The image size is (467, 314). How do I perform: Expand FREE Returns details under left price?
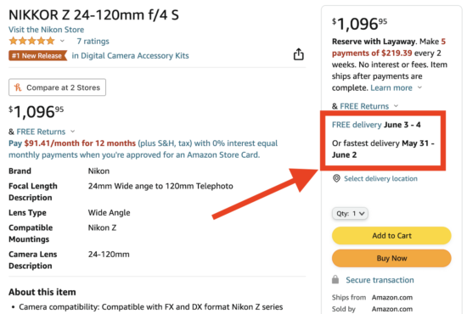coord(73,132)
